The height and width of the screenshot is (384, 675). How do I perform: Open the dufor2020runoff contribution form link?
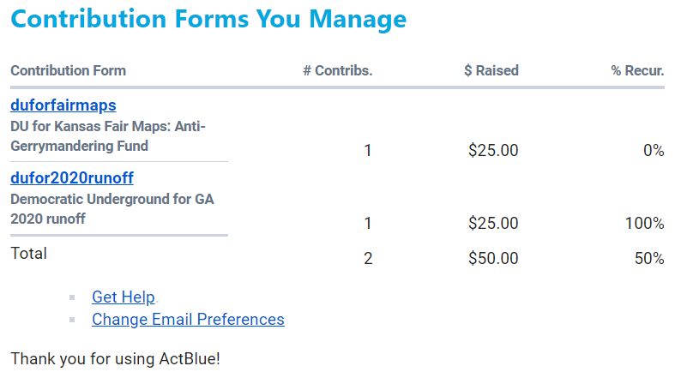pyautogui.click(x=71, y=178)
